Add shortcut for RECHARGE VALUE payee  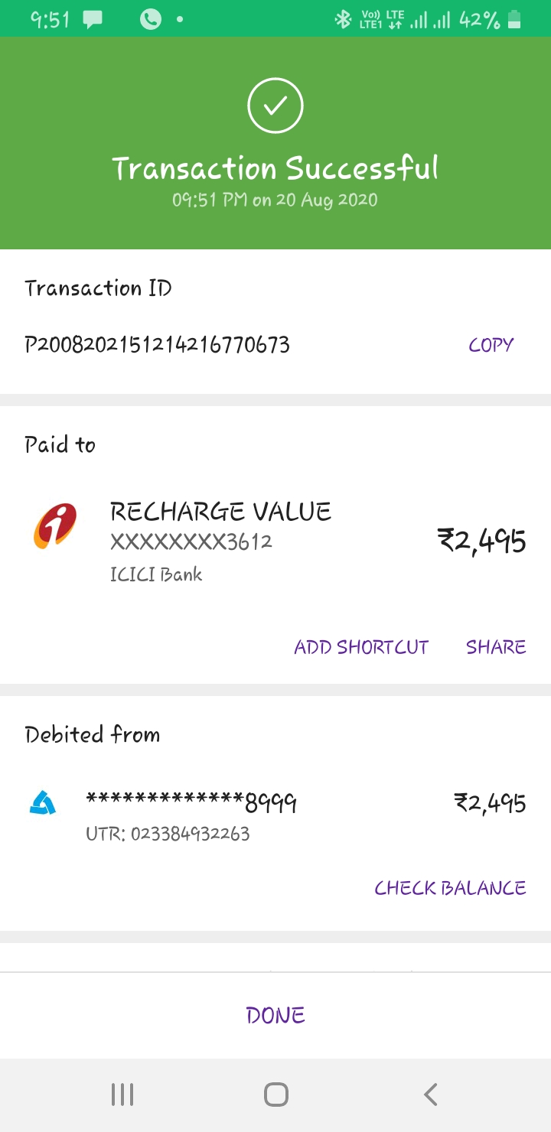tap(361, 647)
